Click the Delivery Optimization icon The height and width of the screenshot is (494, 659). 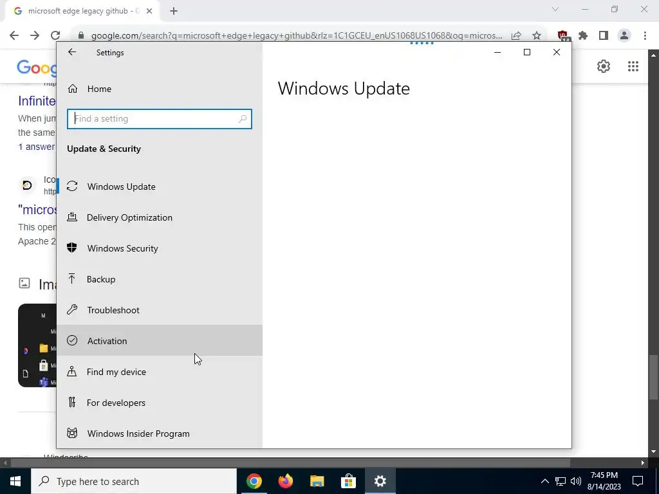click(72, 217)
